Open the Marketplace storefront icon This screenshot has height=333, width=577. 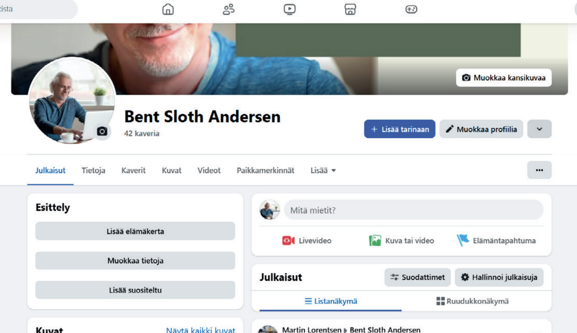350,9
